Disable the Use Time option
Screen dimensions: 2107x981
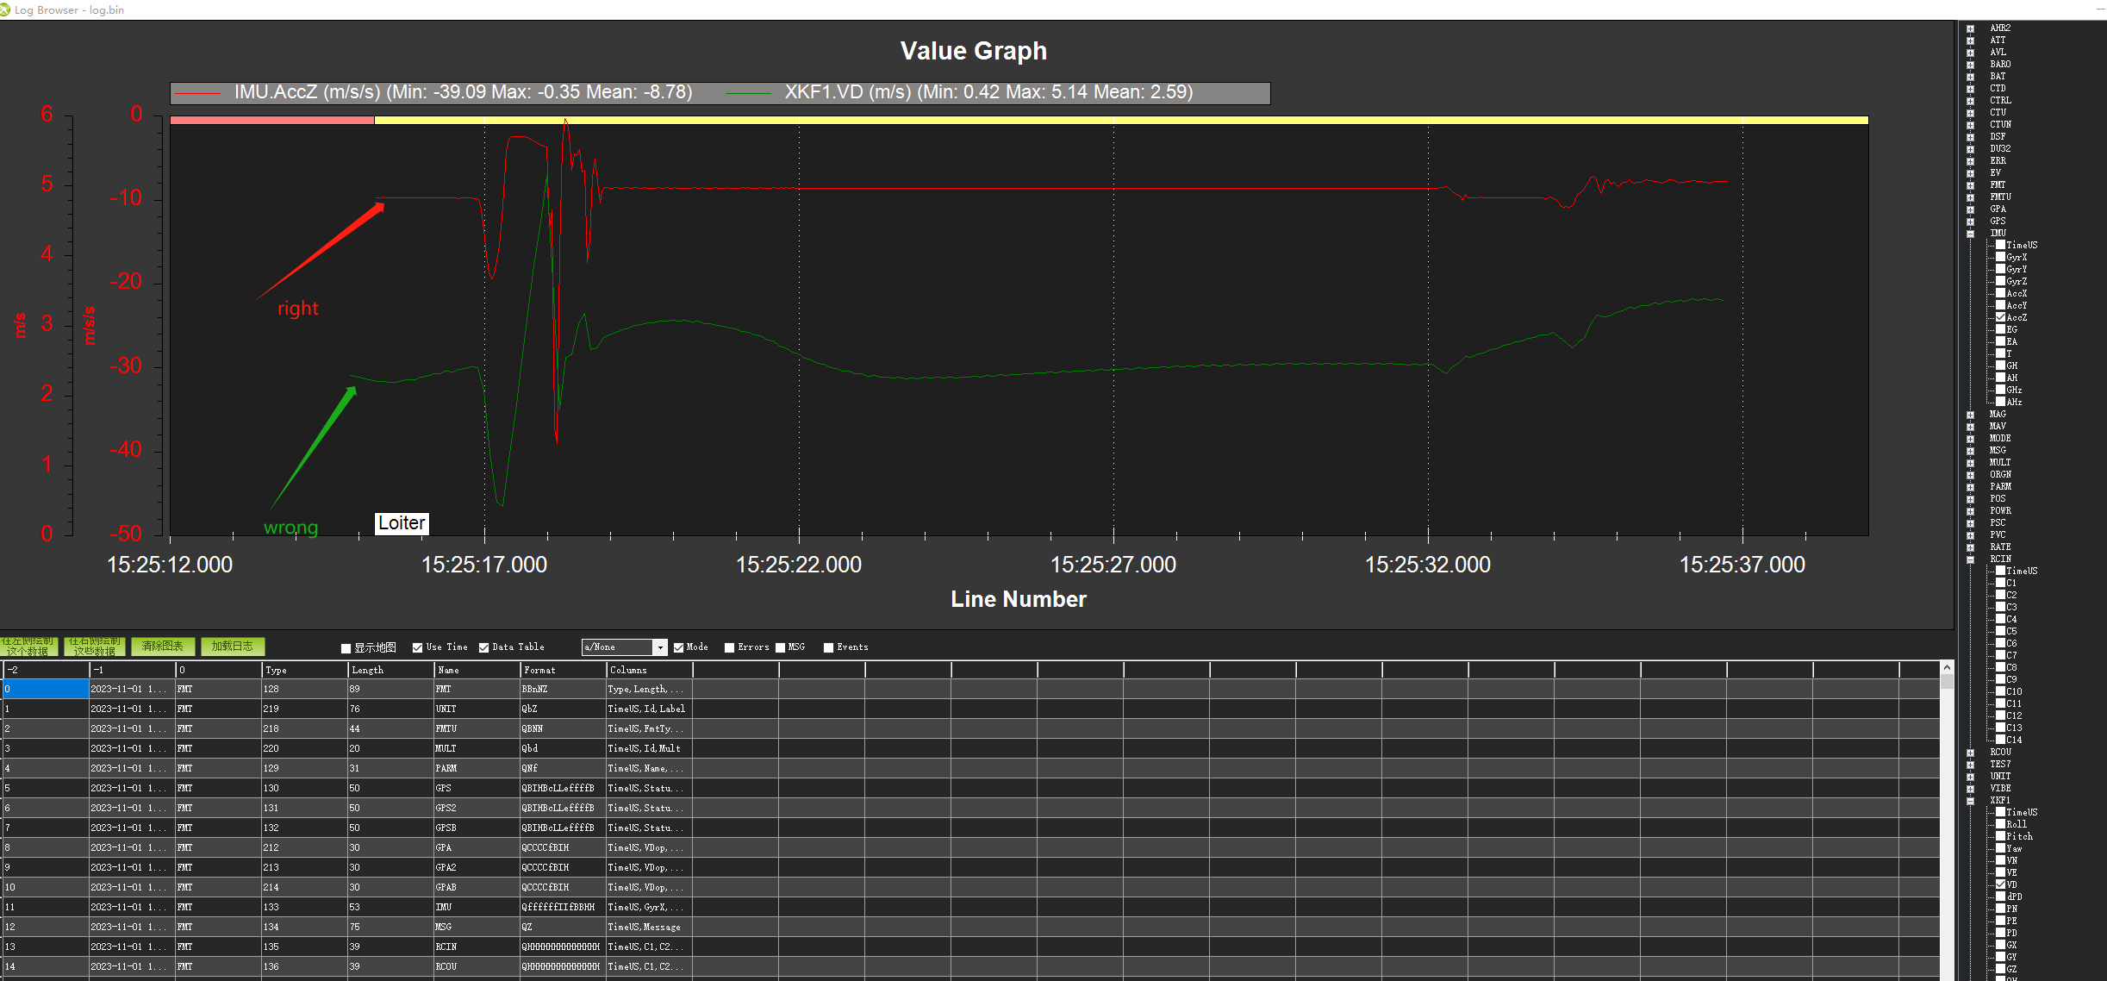417,647
